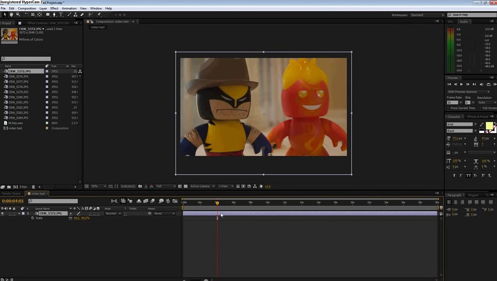Play the preview in Preview panel
497x281 pixels.
click(x=461, y=84)
